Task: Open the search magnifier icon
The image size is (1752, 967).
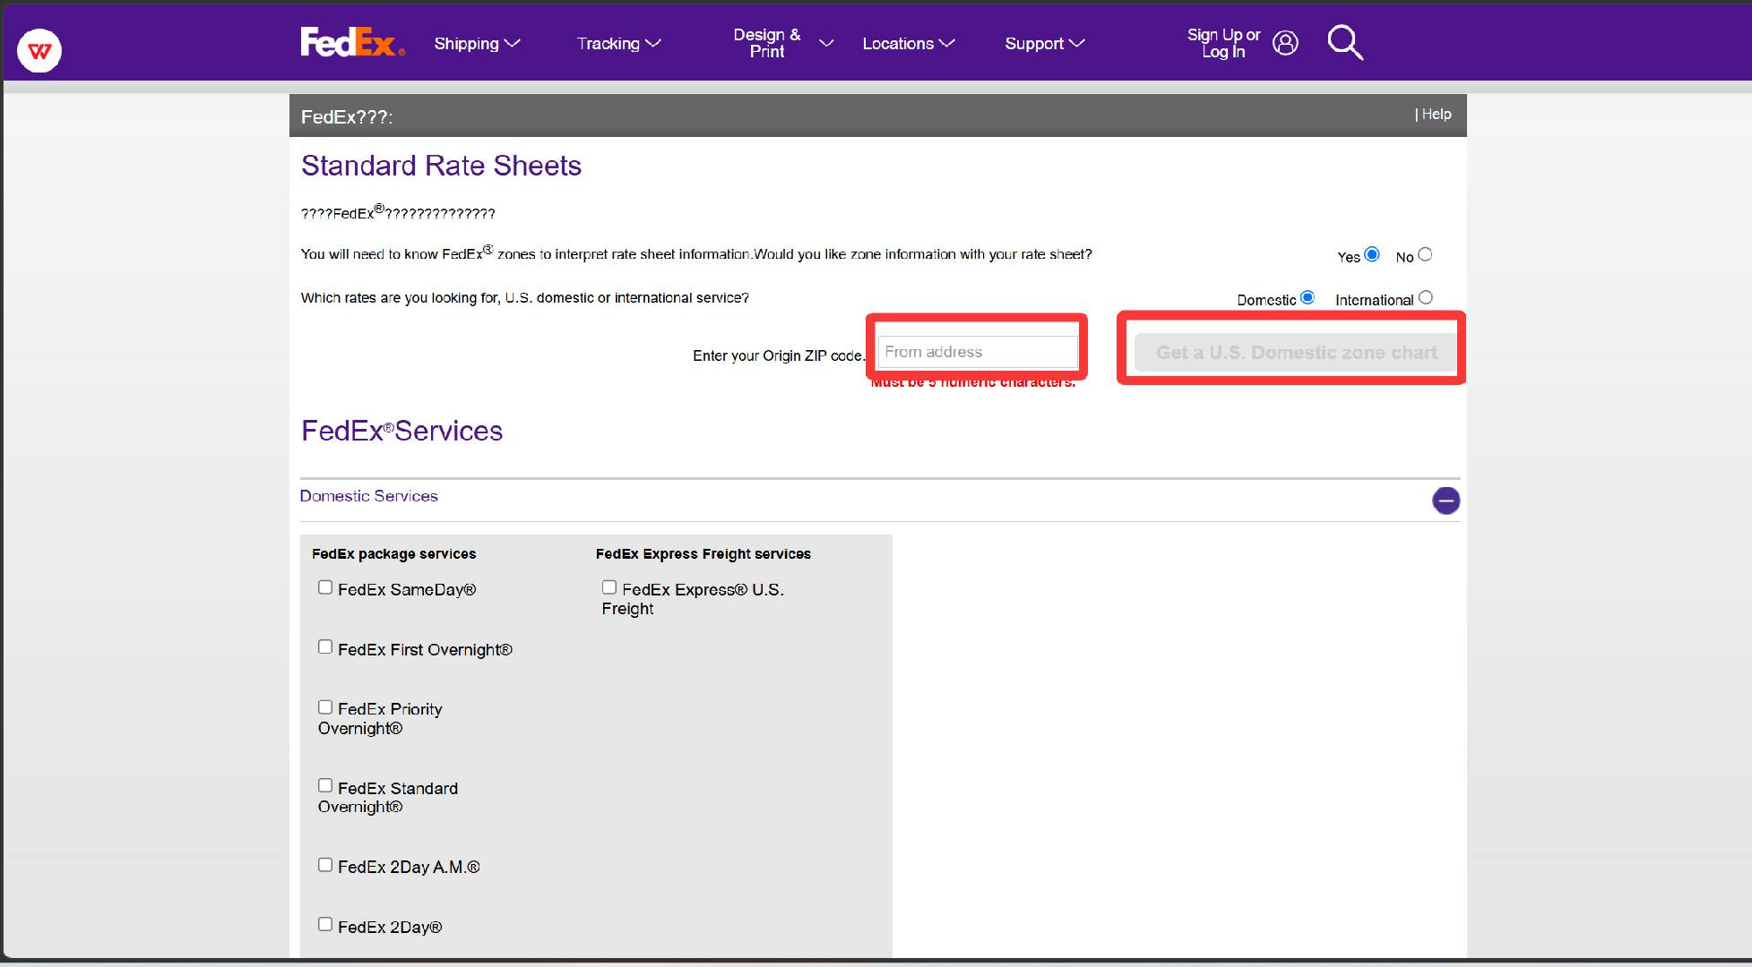Action: (1345, 42)
